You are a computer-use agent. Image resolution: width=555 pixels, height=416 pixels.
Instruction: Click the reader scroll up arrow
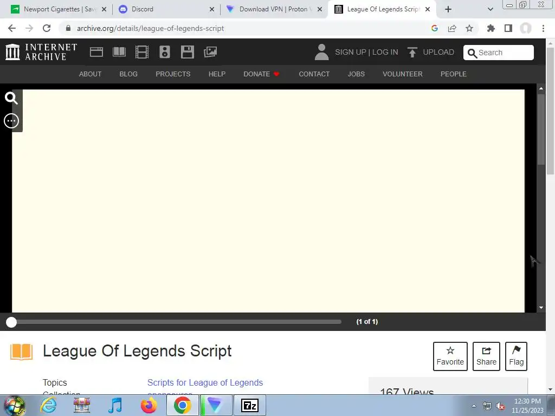pyautogui.click(x=541, y=88)
